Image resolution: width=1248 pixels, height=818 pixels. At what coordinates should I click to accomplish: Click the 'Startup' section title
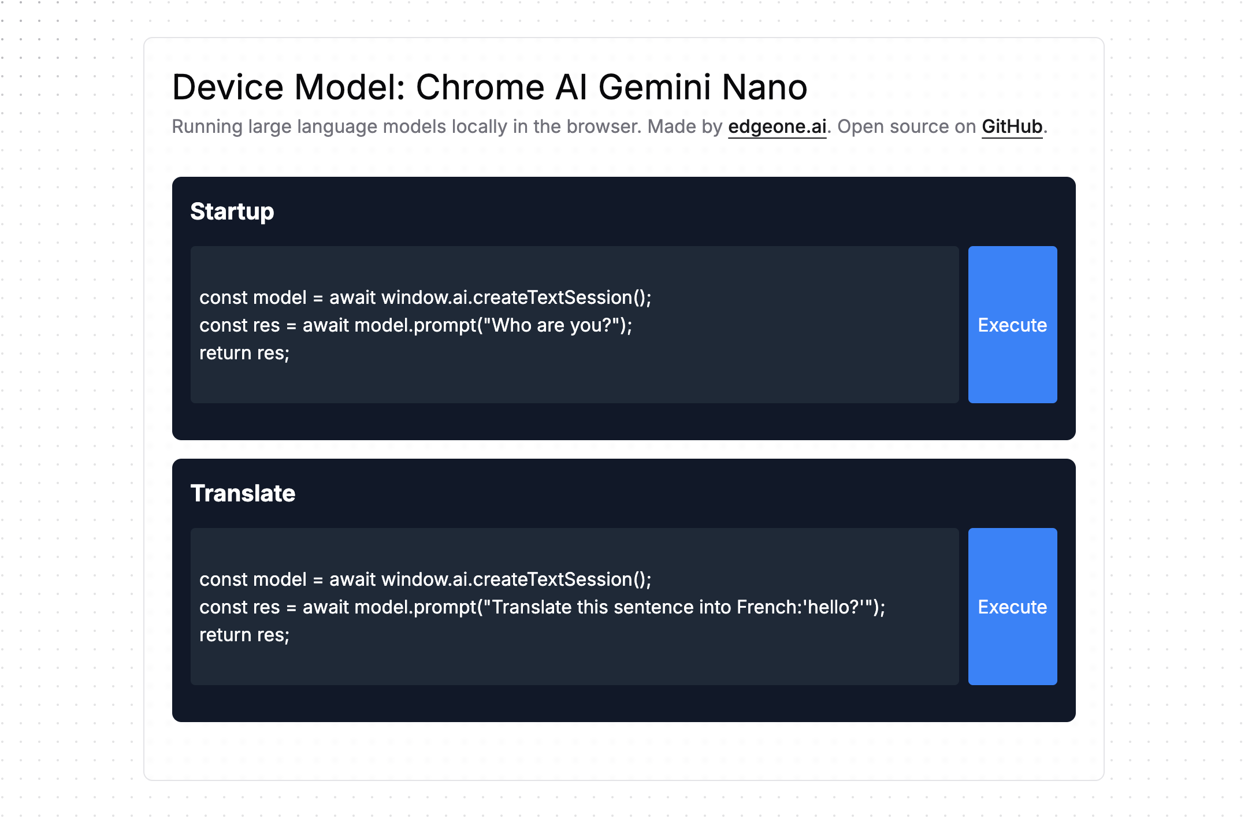tap(232, 211)
